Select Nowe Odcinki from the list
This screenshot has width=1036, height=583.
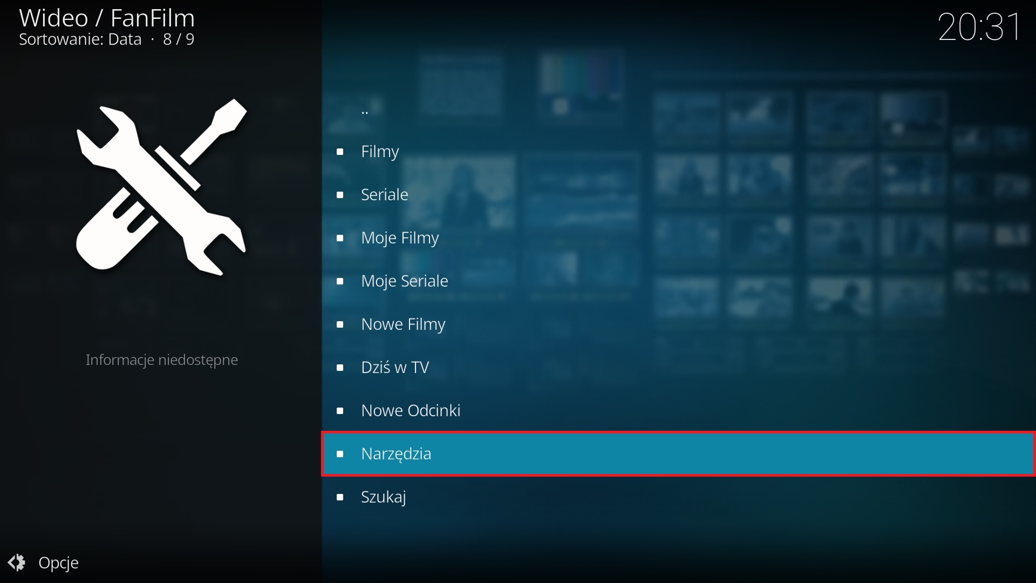(410, 410)
